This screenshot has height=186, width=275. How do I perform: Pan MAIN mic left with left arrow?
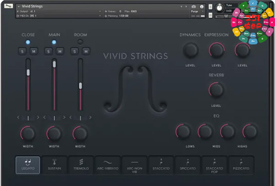[x=44, y=117]
